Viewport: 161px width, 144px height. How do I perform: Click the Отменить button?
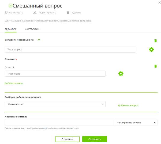click(x=67, y=139)
